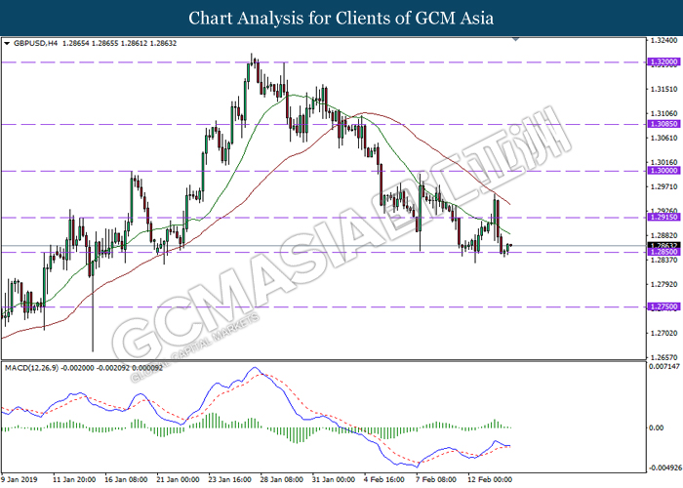This screenshot has height=488, width=683.
Task: Select the 1.29150 level price tag
Action: coord(663,217)
